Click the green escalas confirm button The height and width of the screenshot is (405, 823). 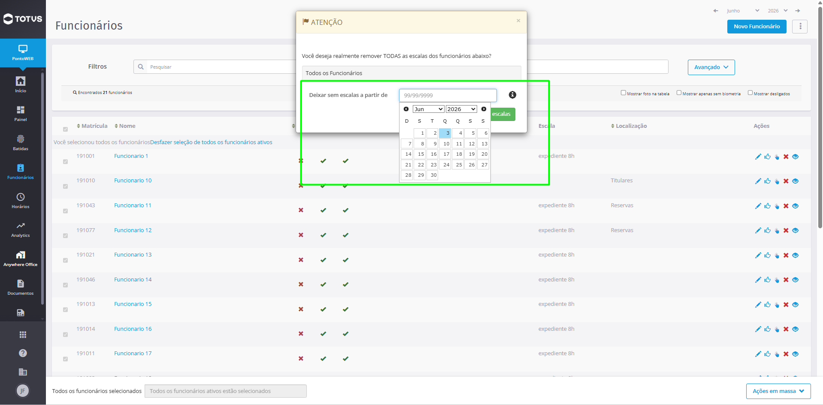[502, 114]
